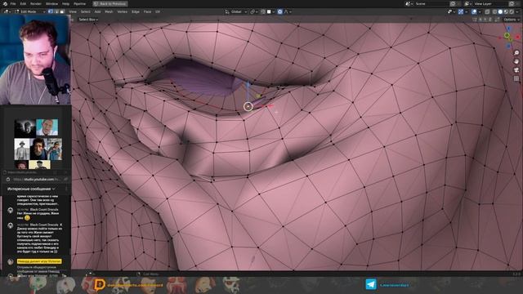This screenshot has width=523, height=294.
Task: Open the UV menu
Action: pos(158,11)
